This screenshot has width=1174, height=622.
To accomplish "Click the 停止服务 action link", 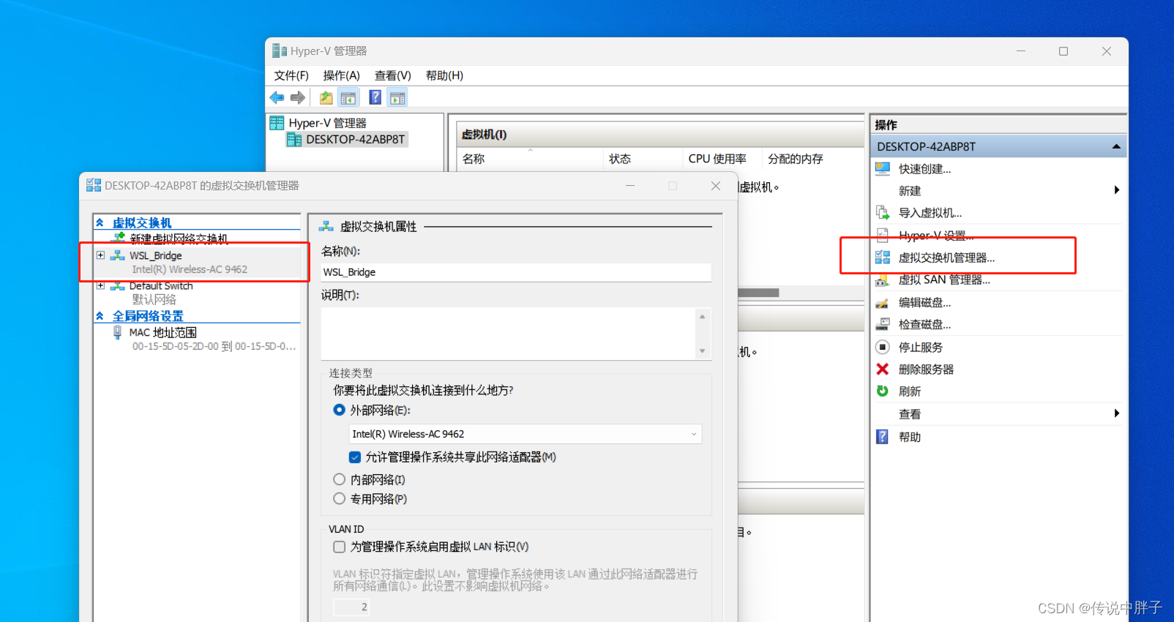I will pyautogui.click(x=921, y=347).
